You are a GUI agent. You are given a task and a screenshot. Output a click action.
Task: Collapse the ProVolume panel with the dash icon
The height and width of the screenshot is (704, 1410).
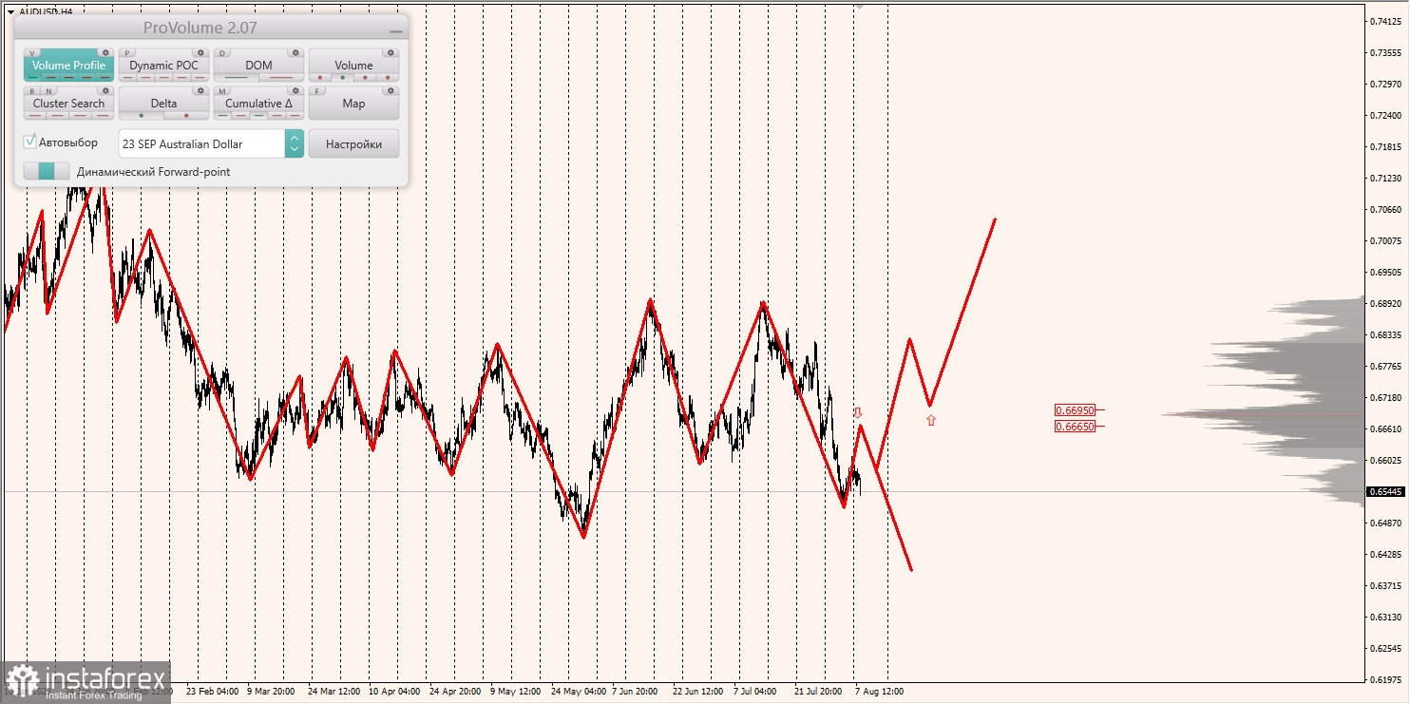pos(396,29)
